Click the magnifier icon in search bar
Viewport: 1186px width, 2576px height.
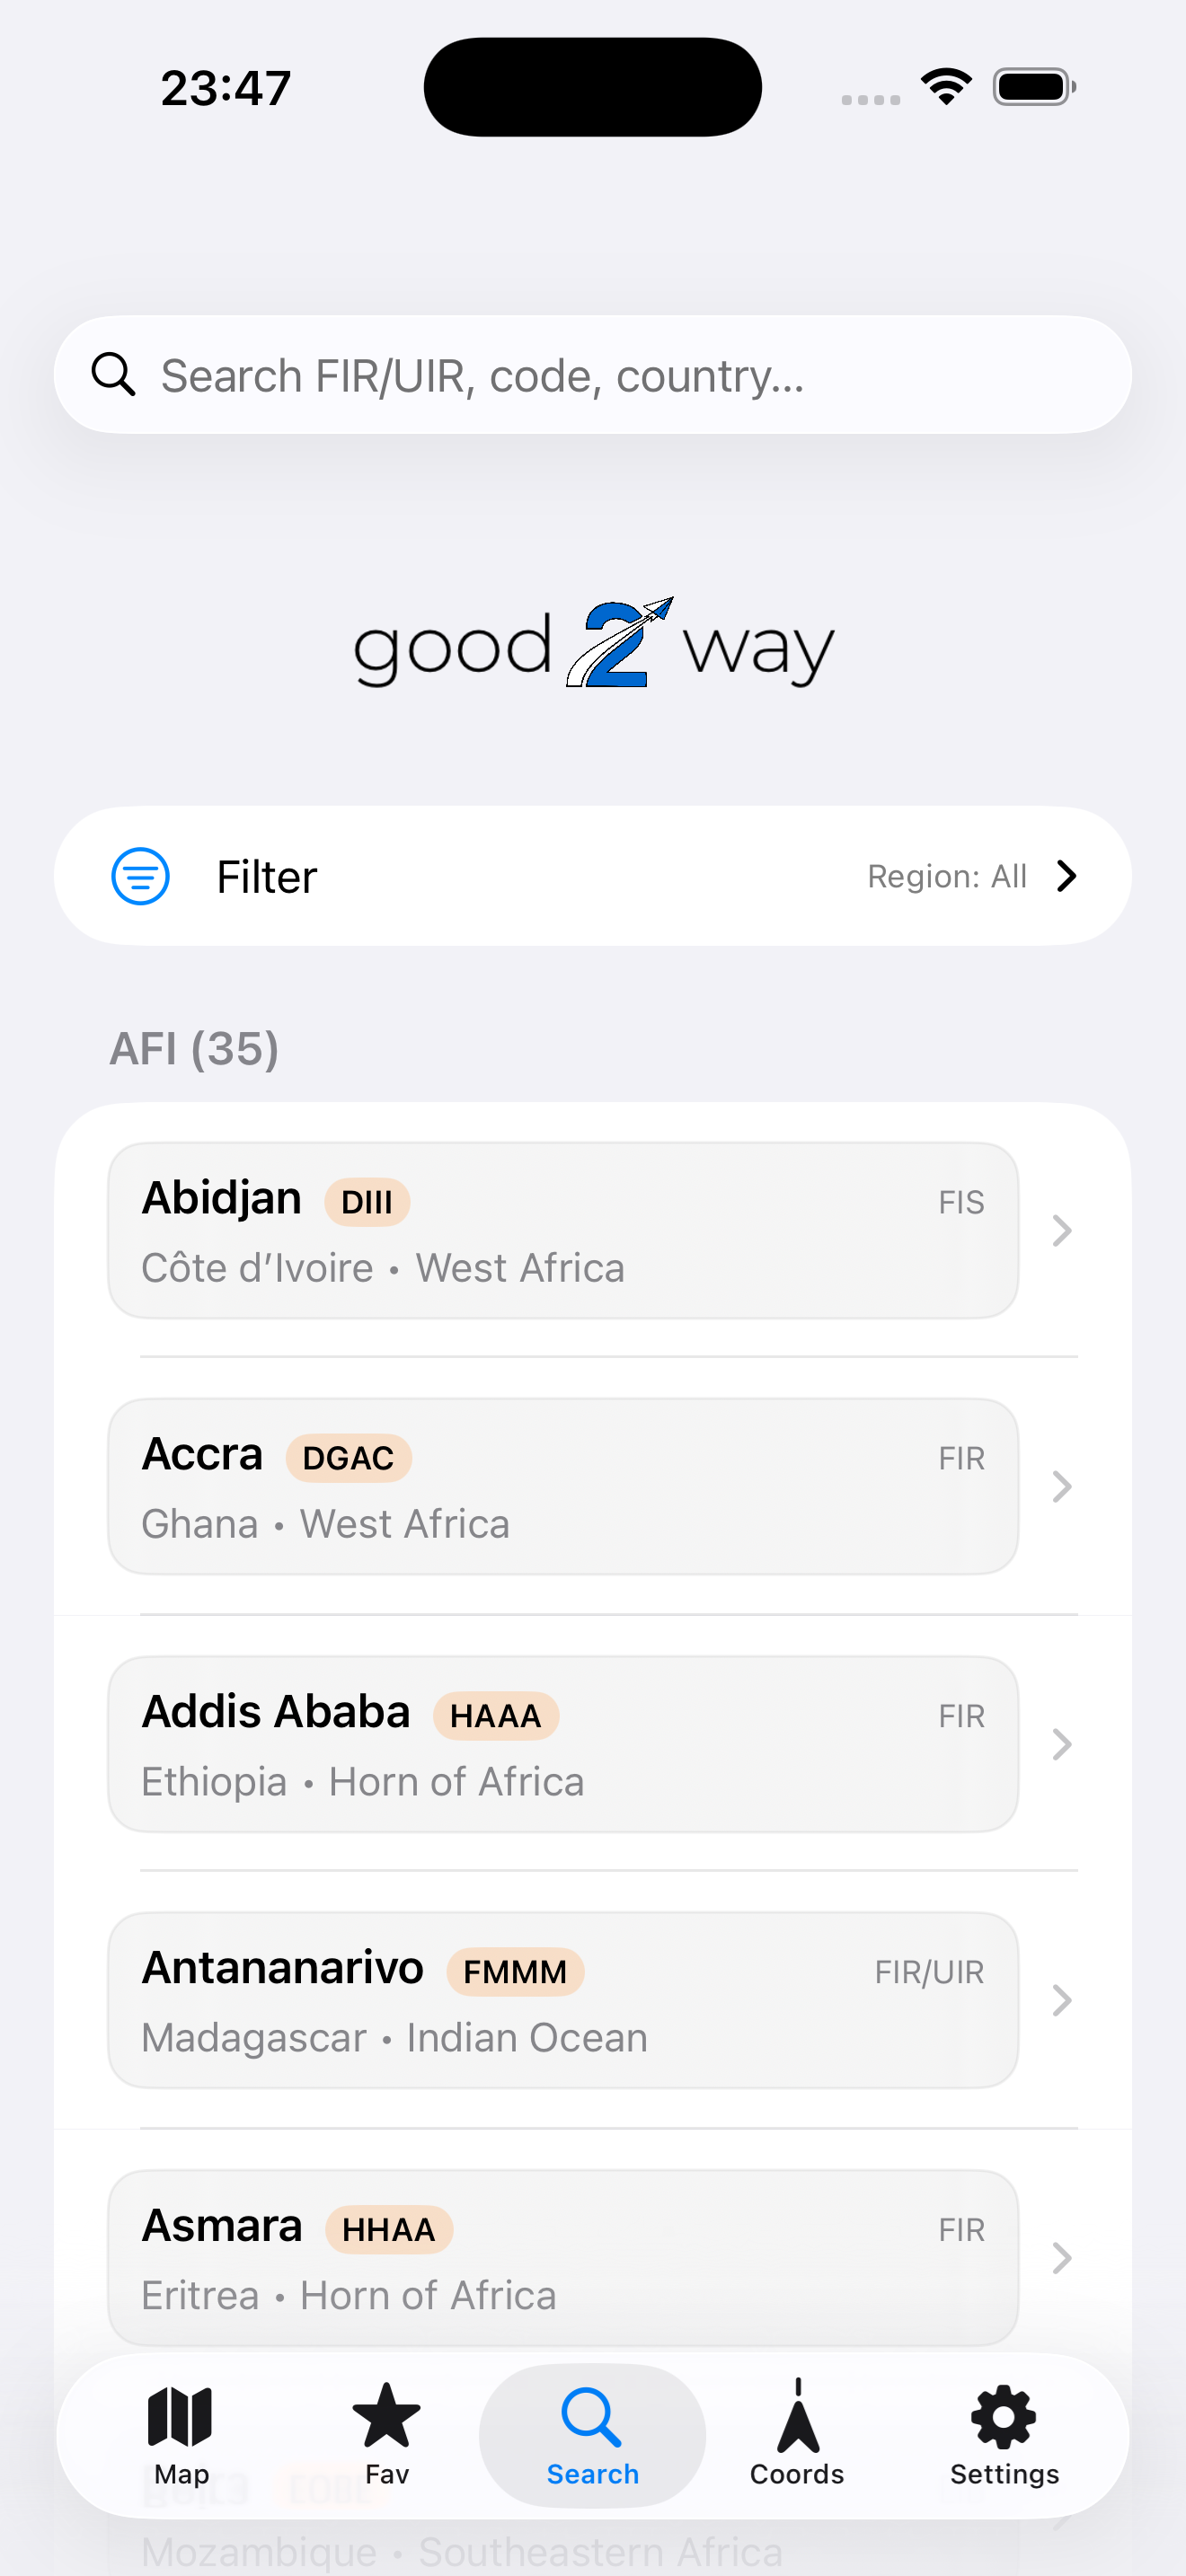[113, 375]
